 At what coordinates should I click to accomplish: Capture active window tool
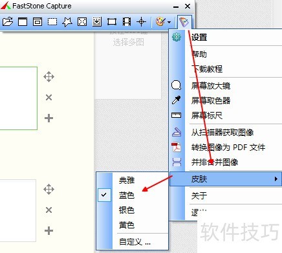pyautogui.click(x=23, y=22)
